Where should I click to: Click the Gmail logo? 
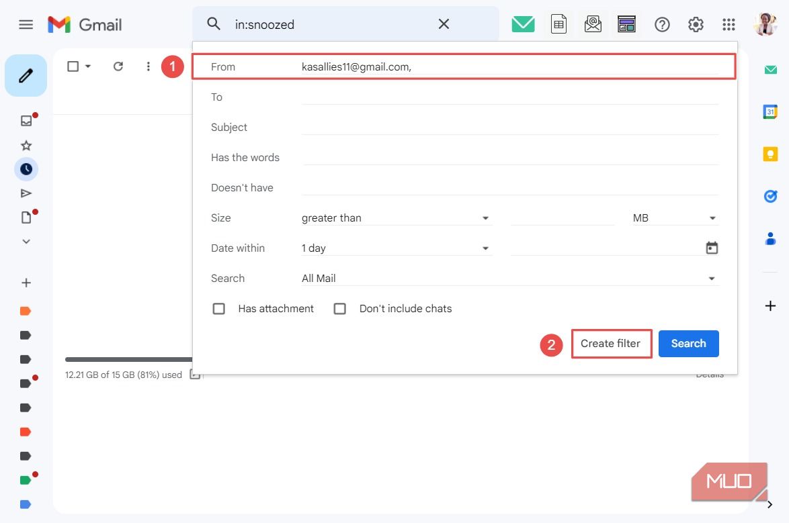(x=85, y=24)
